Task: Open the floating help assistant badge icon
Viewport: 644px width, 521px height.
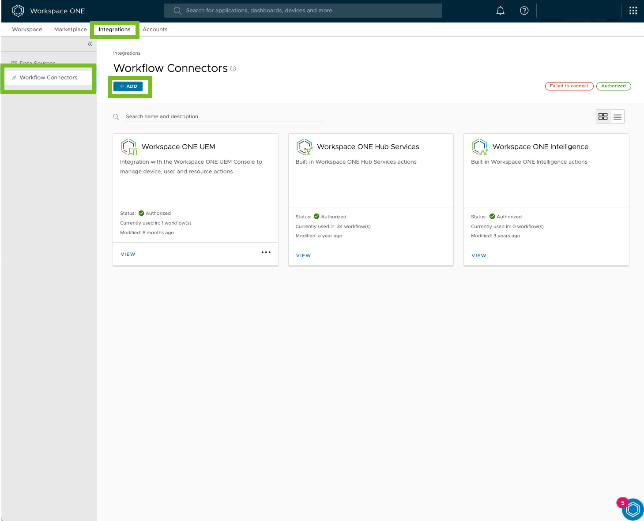Action: (633, 510)
